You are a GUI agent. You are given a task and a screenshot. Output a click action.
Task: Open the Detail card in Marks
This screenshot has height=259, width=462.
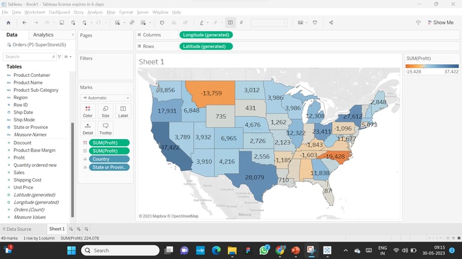point(87,129)
